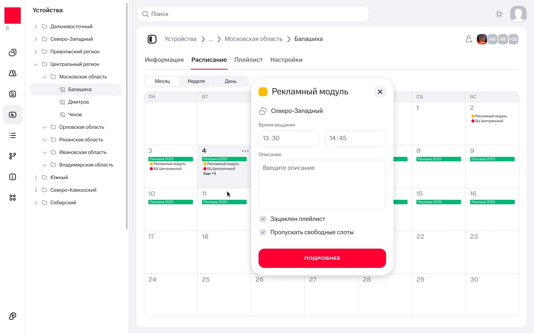Click the Введите описание text field
Viewport: 534px width, 333px height.
click(x=322, y=185)
